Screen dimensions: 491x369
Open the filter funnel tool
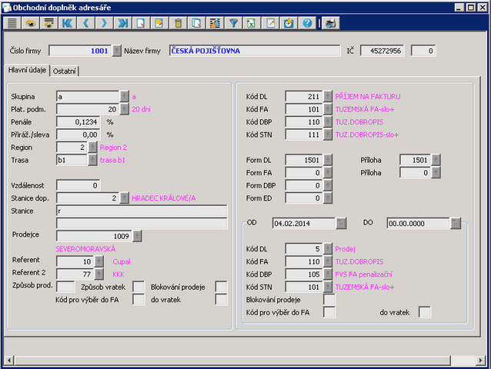pos(234,23)
